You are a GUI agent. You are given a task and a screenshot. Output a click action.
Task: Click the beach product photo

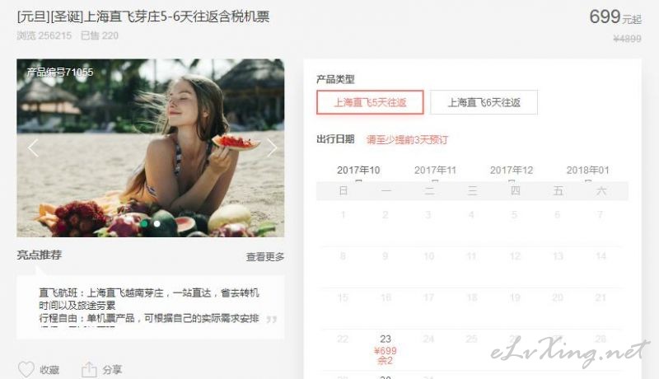[x=151, y=148]
